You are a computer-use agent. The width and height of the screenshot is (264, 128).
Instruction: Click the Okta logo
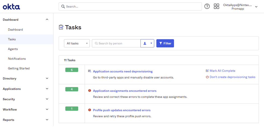point(11,7)
